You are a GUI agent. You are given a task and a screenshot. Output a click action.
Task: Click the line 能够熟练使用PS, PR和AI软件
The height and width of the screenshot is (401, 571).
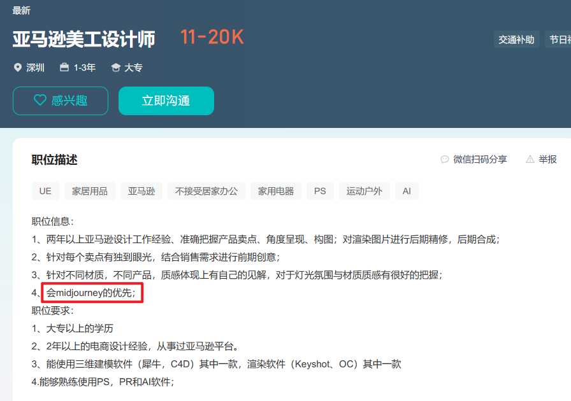point(103,382)
